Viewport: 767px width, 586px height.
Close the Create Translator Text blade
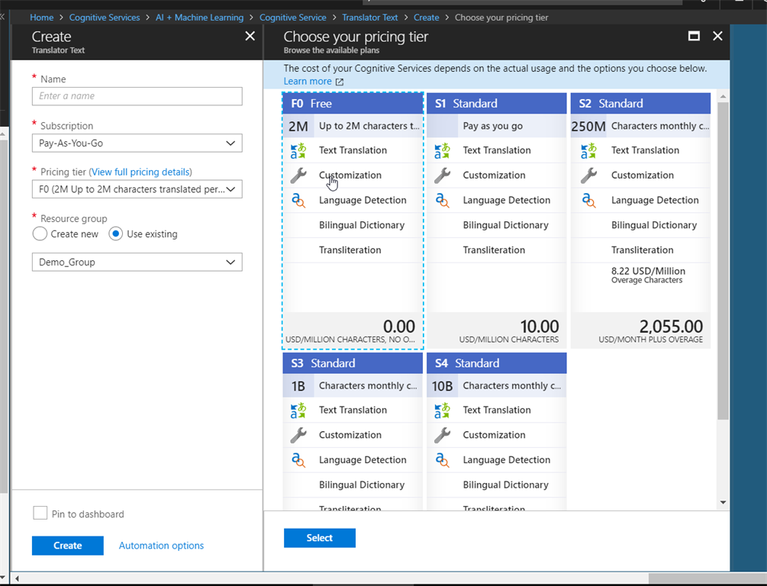250,36
